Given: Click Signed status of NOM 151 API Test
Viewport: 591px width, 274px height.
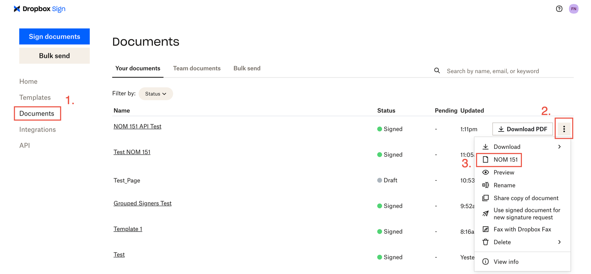Looking at the screenshot, I should tap(390, 129).
